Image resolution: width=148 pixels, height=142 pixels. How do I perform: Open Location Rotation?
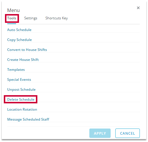click(22, 110)
